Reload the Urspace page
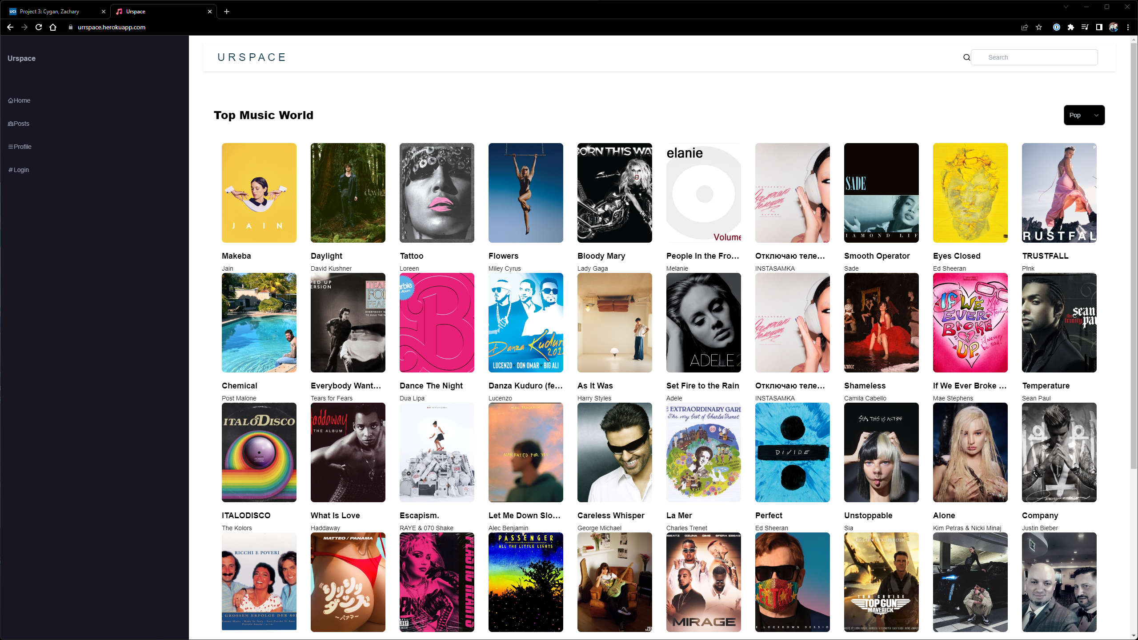Image resolution: width=1138 pixels, height=640 pixels. click(x=39, y=27)
